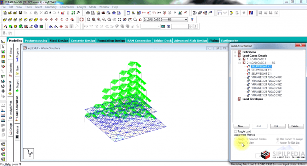
Task: Open the General vertical side tab
Action: click(x=10, y=87)
